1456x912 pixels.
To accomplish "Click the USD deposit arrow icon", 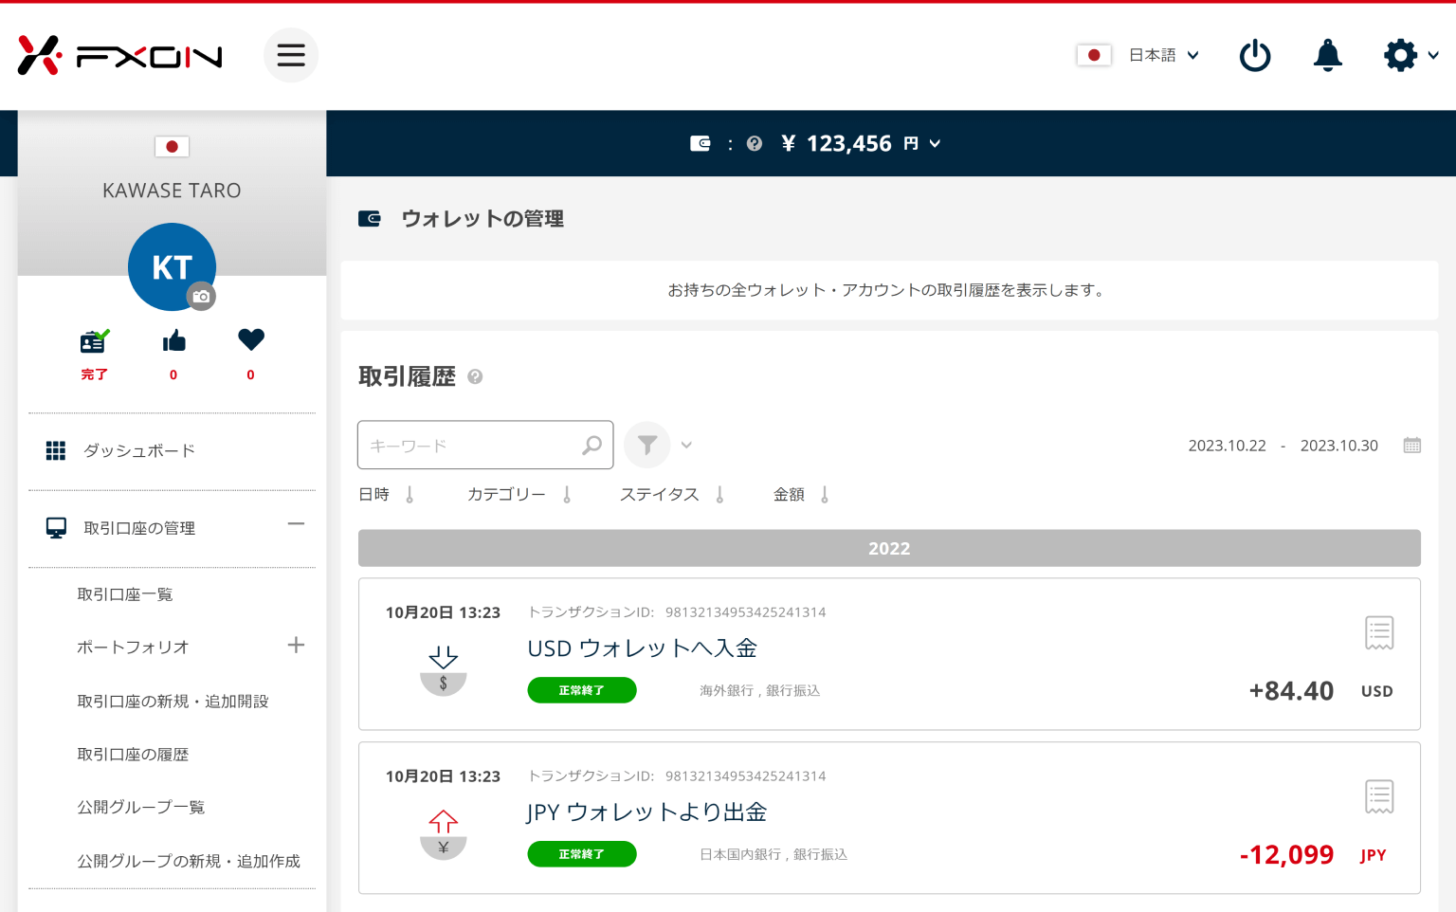I will point(443,669).
